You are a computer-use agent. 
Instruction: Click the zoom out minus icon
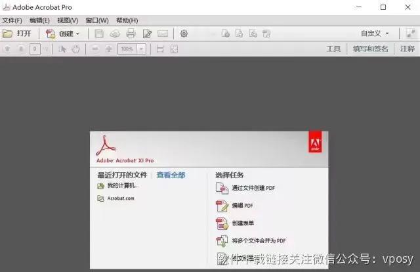click(x=94, y=49)
